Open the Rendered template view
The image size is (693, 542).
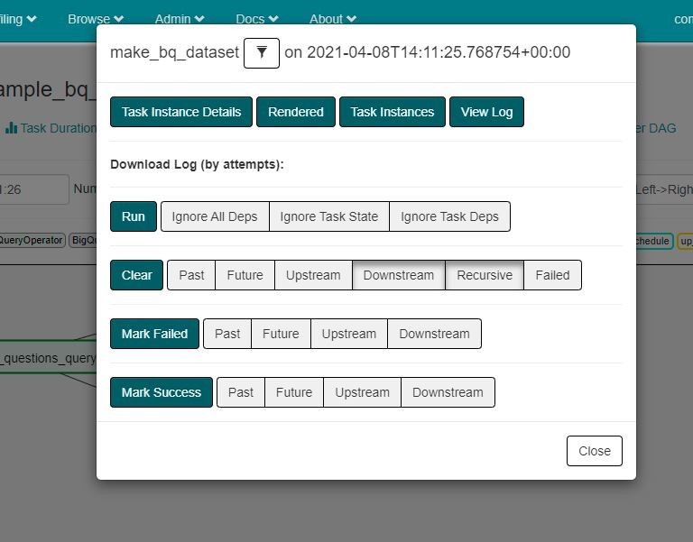(296, 112)
